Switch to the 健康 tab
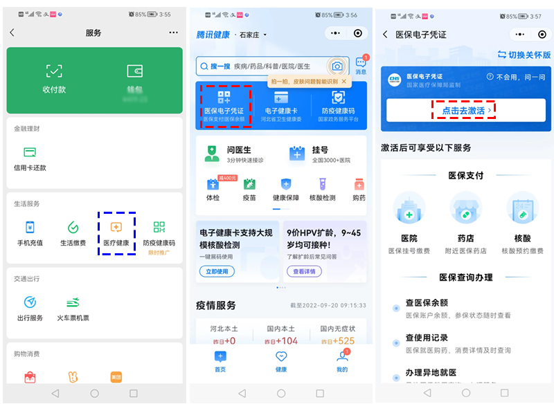 [281, 362]
